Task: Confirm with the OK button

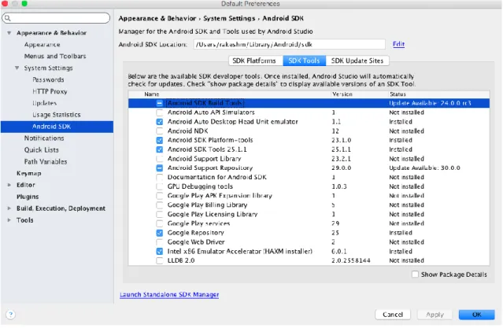Action: pos(477,315)
